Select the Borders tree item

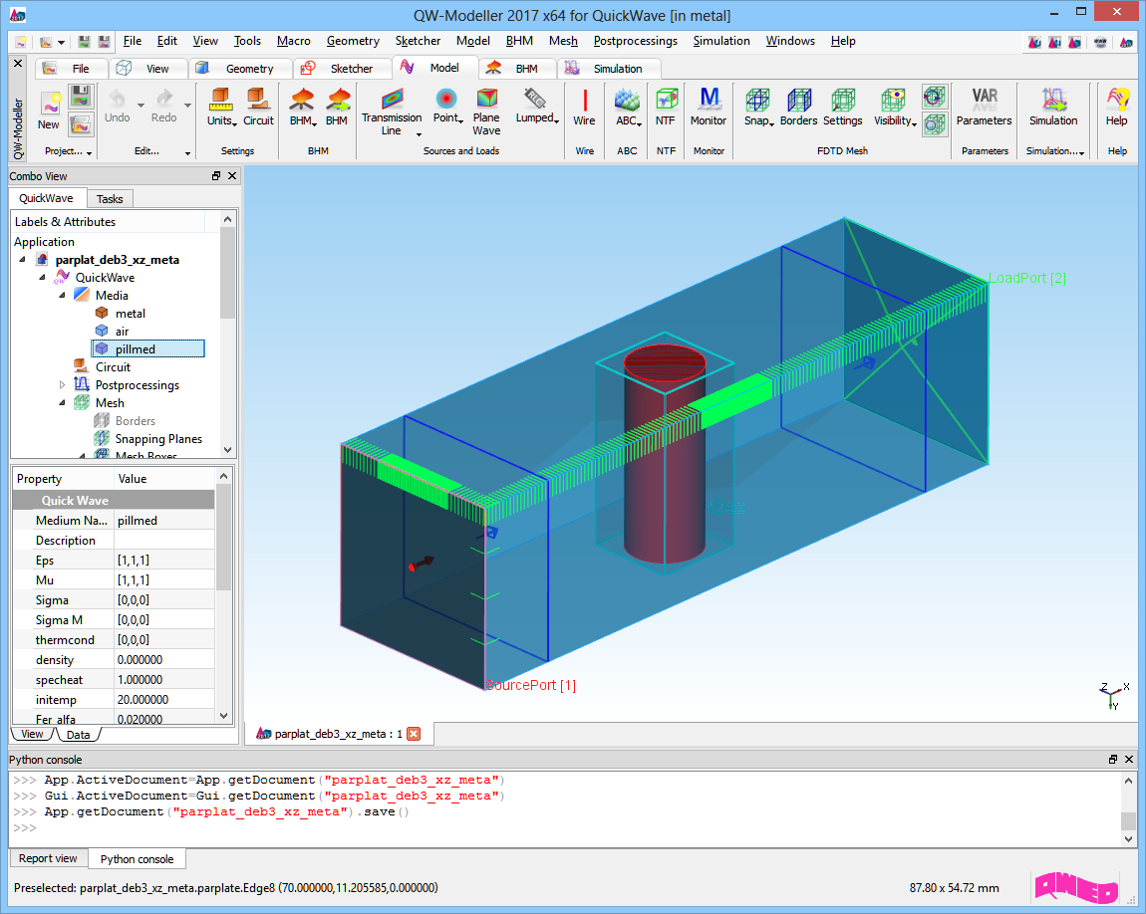pyautogui.click(x=126, y=420)
